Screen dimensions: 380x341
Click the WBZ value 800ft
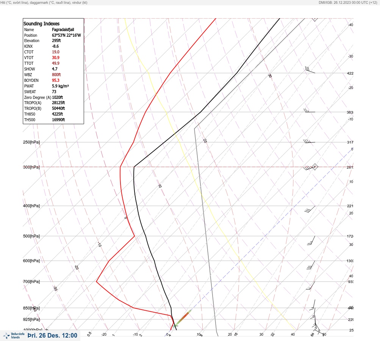pos(56,75)
